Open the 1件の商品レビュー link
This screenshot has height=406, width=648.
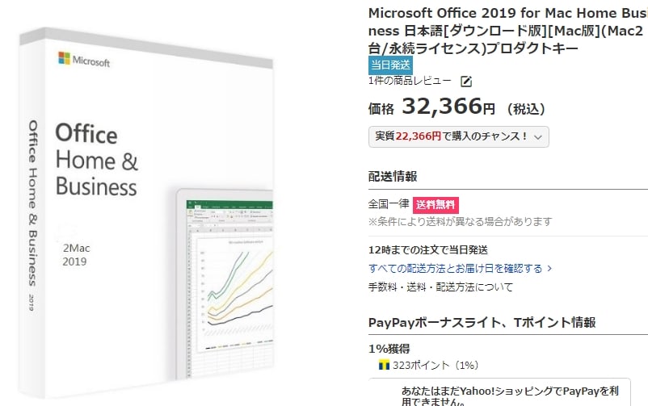point(410,81)
